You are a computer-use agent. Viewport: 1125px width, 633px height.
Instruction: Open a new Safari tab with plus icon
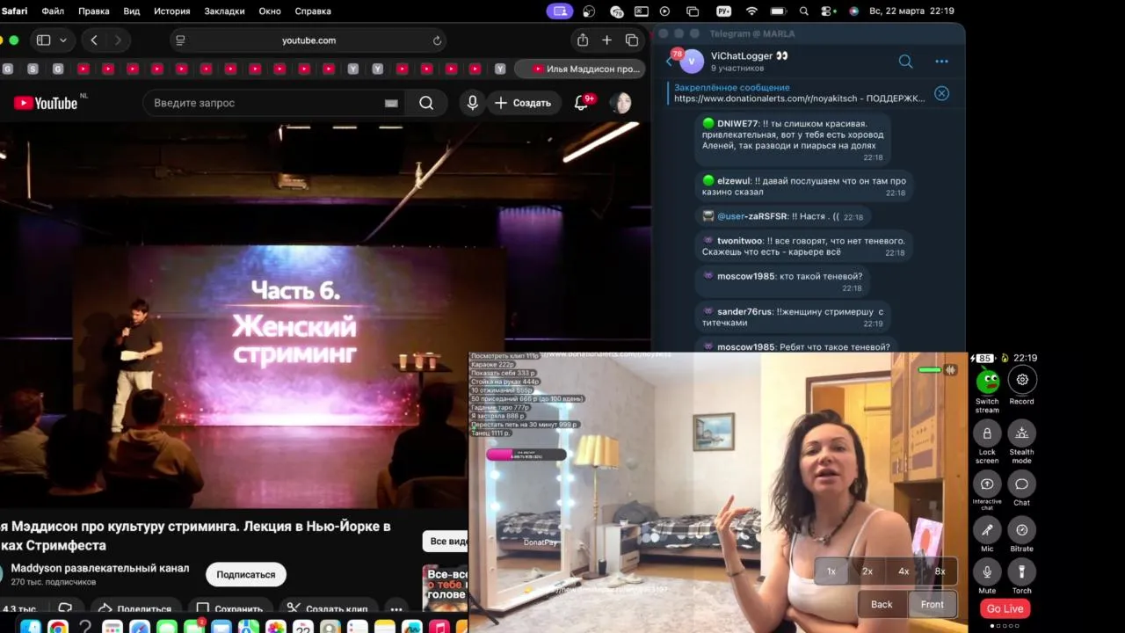606,40
